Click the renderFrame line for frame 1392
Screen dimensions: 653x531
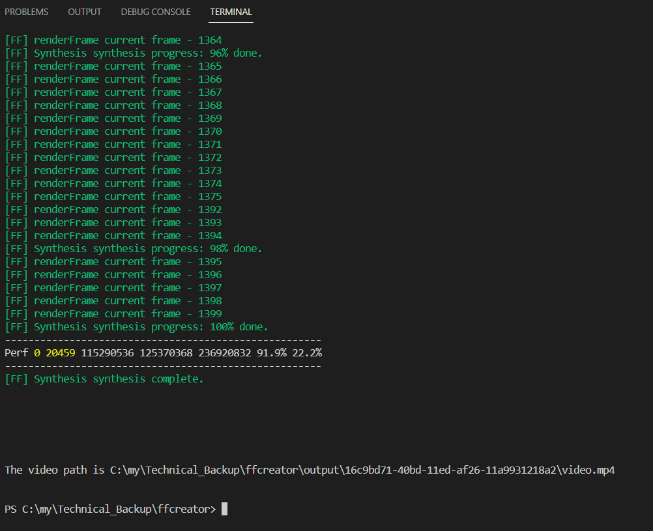tap(114, 208)
